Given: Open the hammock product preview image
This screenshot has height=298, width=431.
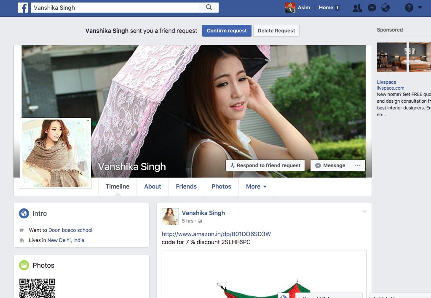Looking at the screenshot, I should click(264, 274).
